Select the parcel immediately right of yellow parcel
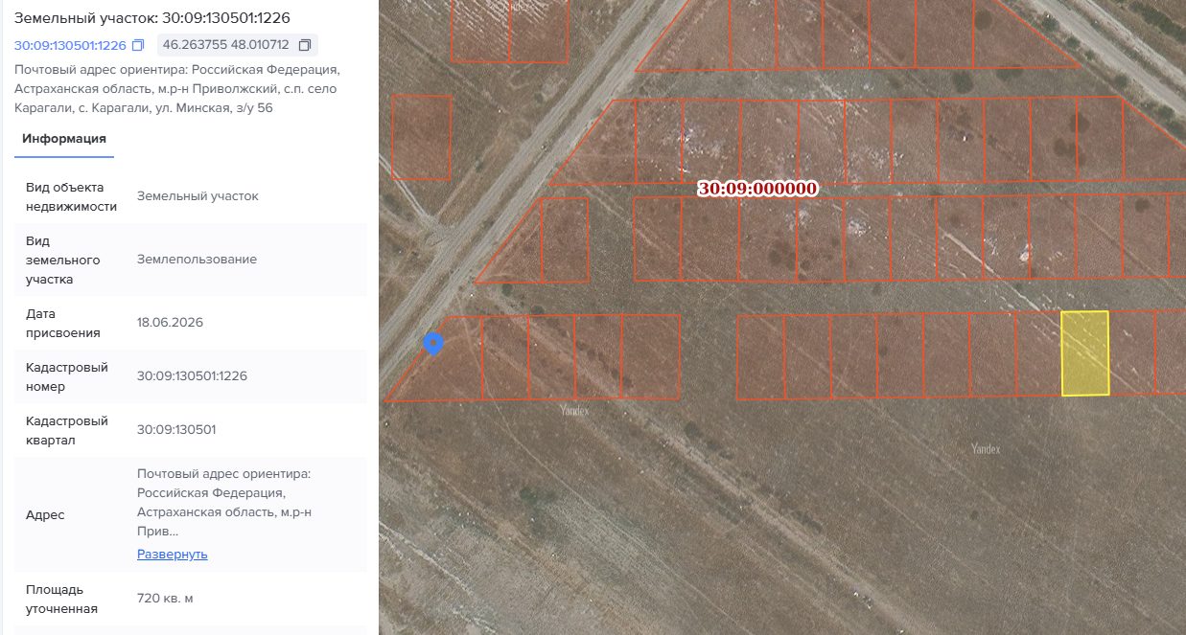Viewport: 1186px width, 635px height. 1132,352
